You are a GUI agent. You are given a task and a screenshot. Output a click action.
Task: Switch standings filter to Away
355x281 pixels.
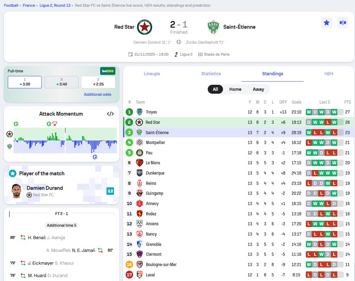[x=258, y=89]
